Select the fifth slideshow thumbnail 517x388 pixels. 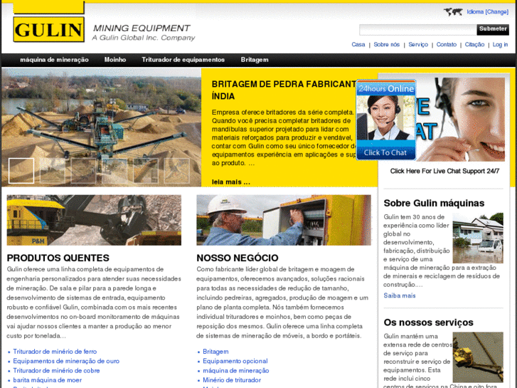146,171
